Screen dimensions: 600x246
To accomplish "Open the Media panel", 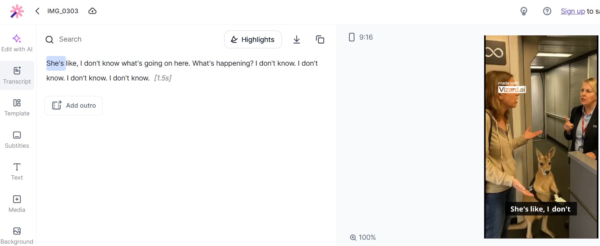I will tap(17, 204).
